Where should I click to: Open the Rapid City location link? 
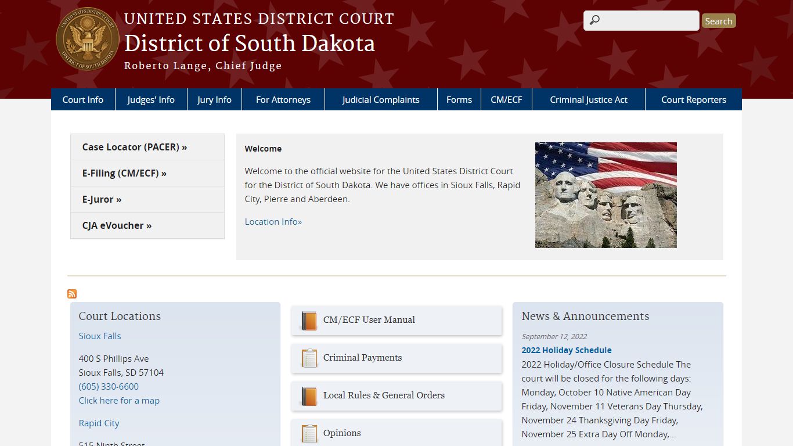click(99, 423)
